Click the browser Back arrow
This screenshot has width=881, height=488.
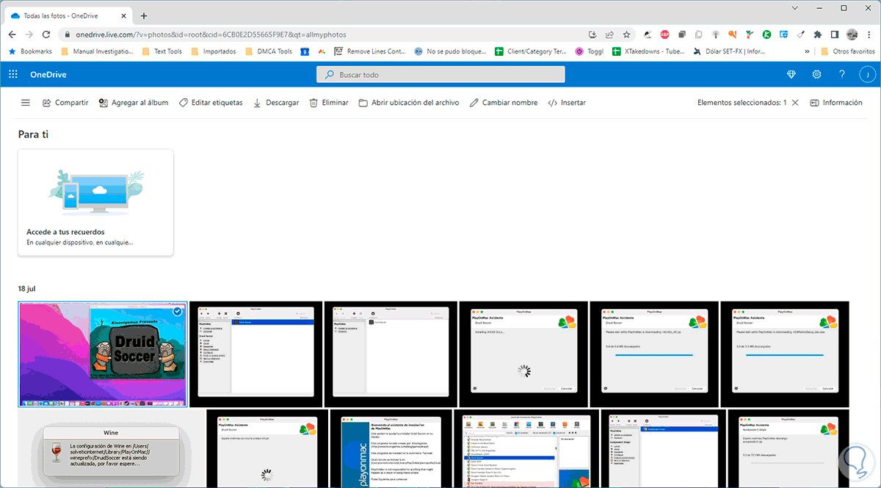pyautogui.click(x=12, y=34)
